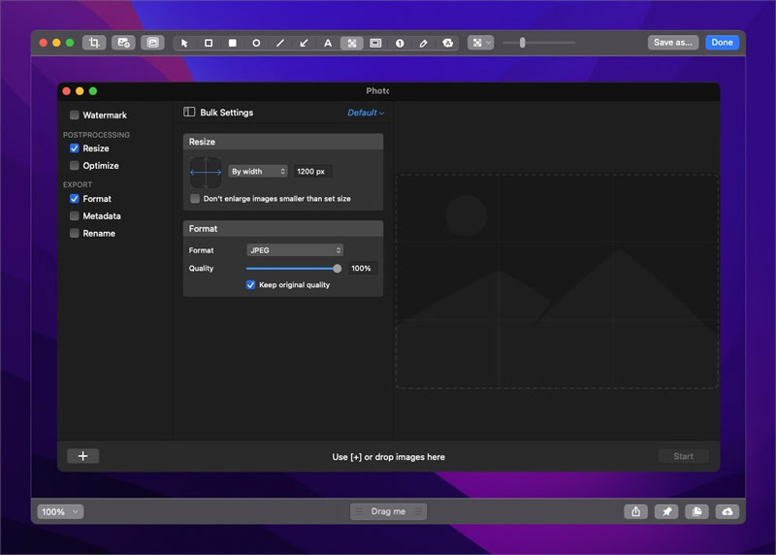
Task: Select the filled rectangle tool
Action: [x=232, y=43]
